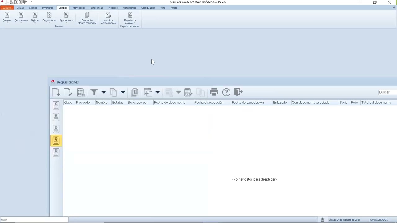Focus the Buscar box in the status bar
This screenshot has height=223, width=397.
pyautogui.click(x=34, y=220)
